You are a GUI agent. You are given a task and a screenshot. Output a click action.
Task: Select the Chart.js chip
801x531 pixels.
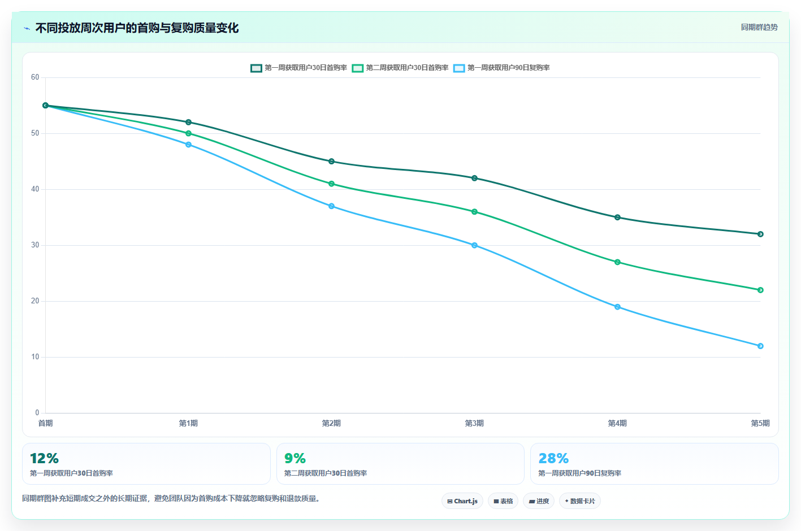[462, 501]
